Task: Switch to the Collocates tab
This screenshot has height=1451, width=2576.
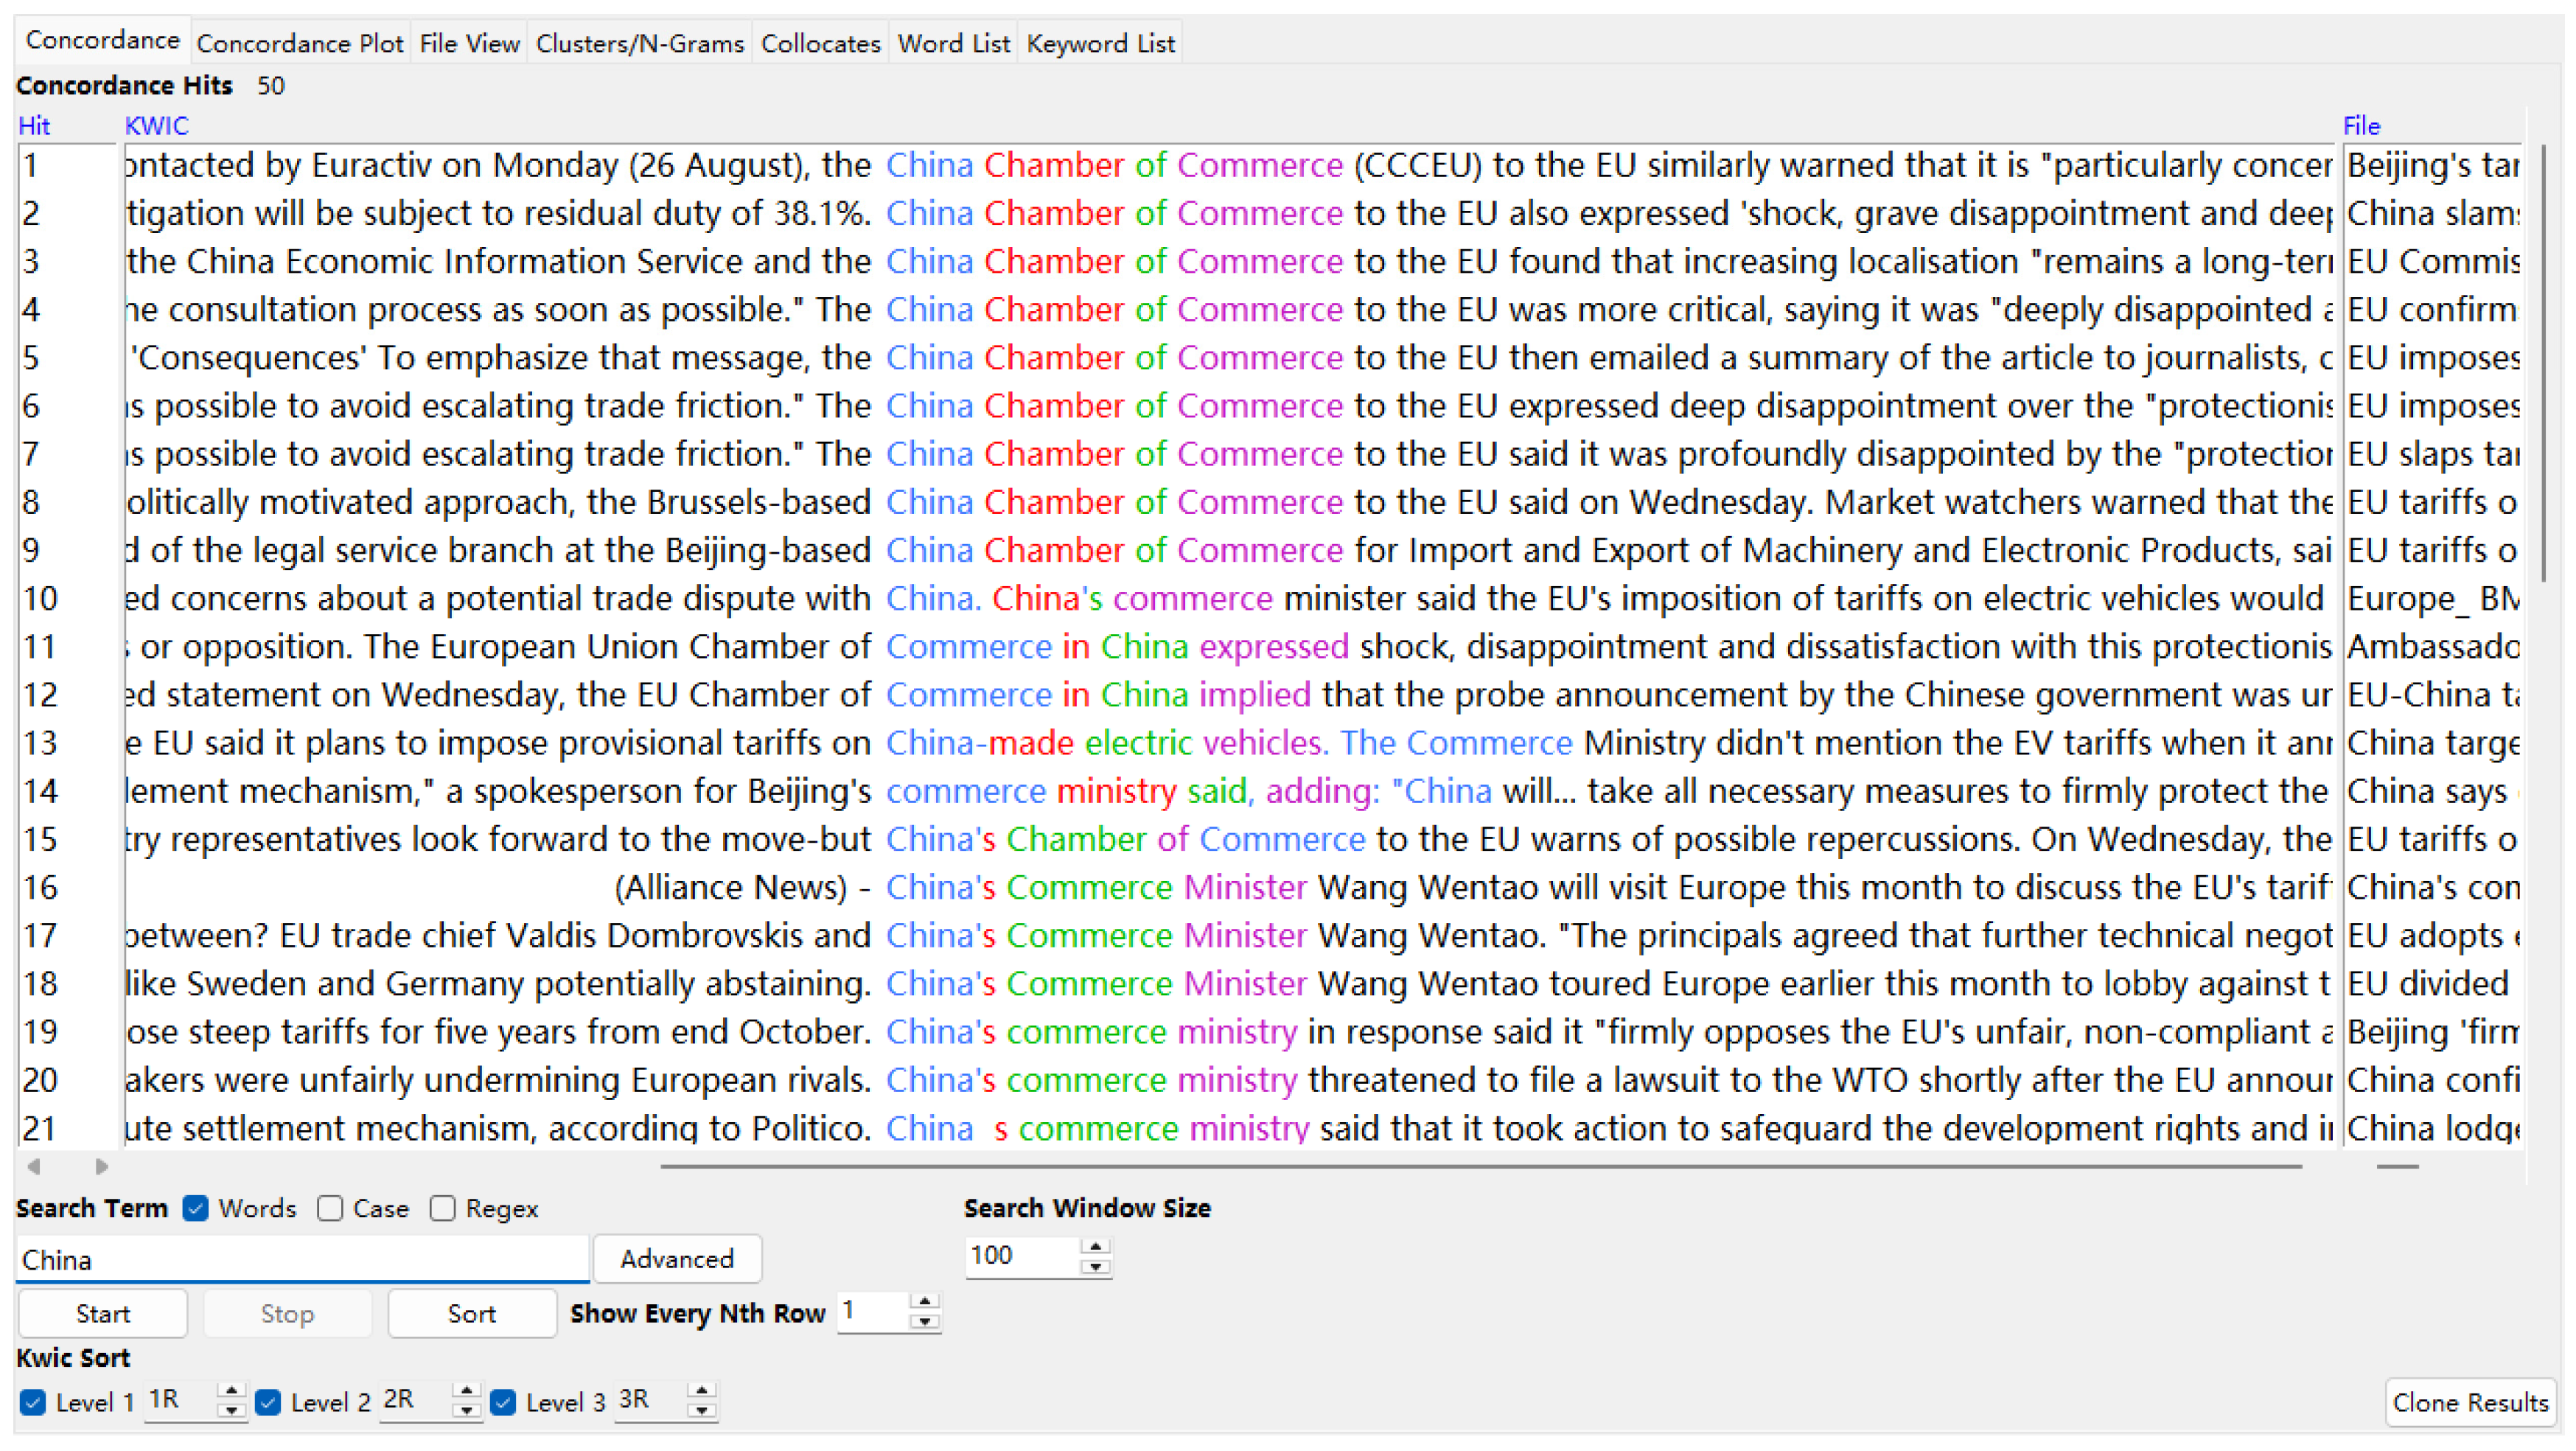Action: click(x=820, y=44)
